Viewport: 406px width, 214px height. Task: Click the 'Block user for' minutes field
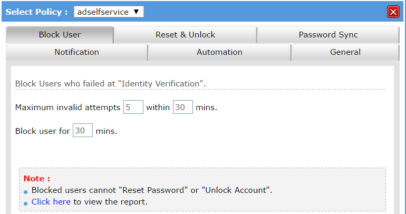pyautogui.click(x=83, y=131)
